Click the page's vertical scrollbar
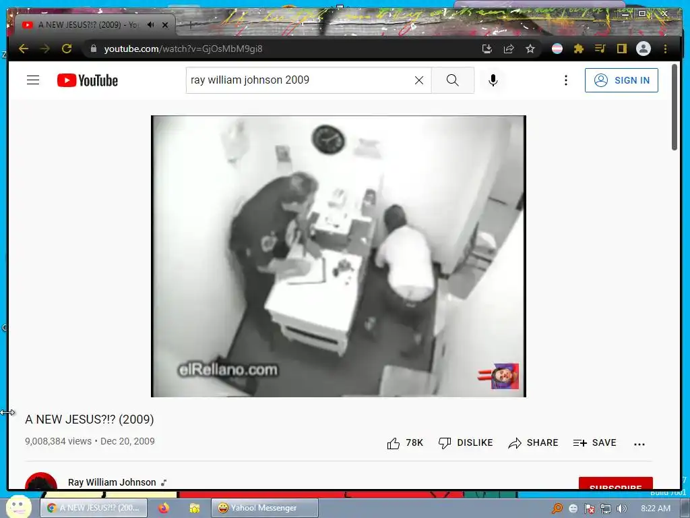Viewport: 690px width, 518px height. tap(674, 107)
